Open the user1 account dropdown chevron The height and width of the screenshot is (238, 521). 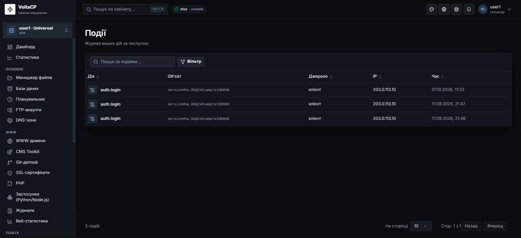pos(509,9)
